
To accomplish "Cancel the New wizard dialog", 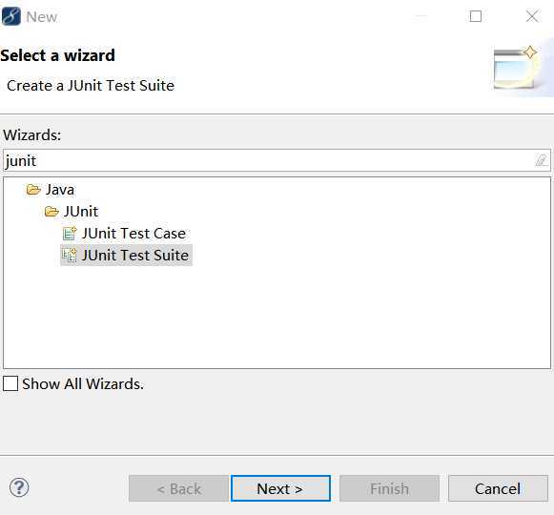I will click(498, 488).
